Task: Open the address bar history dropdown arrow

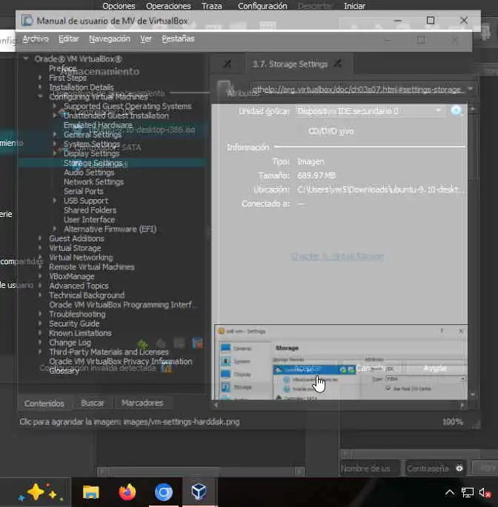Action: [x=470, y=88]
